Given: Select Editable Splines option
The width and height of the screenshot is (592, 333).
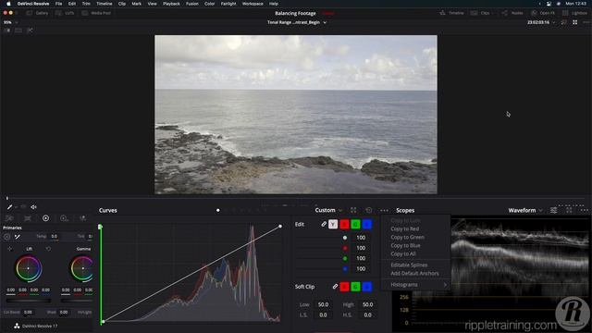Looking at the screenshot, I should coord(409,265).
